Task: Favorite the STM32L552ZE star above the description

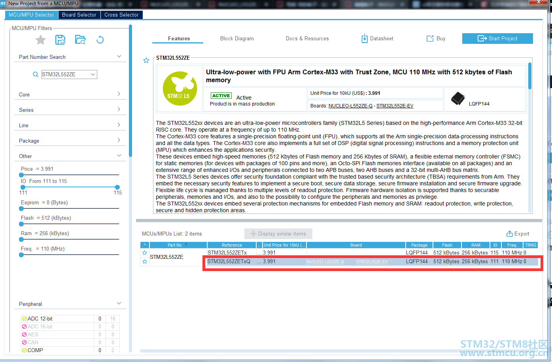Action: (x=146, y=60)
